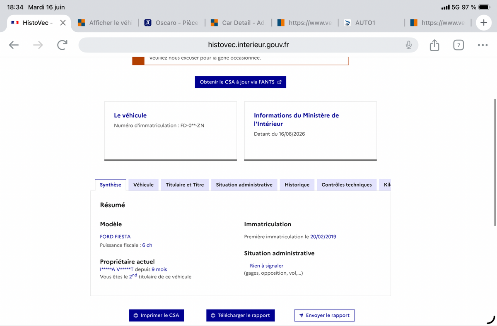Open Informations du Ministère de l'Intérieur card
This screenshot has height=326, width=497.
(311, 131)
